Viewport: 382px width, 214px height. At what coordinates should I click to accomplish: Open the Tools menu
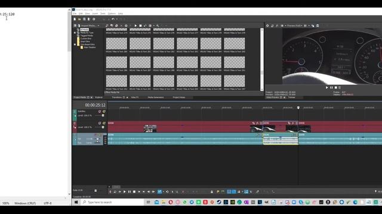click(x=103, y=14)
